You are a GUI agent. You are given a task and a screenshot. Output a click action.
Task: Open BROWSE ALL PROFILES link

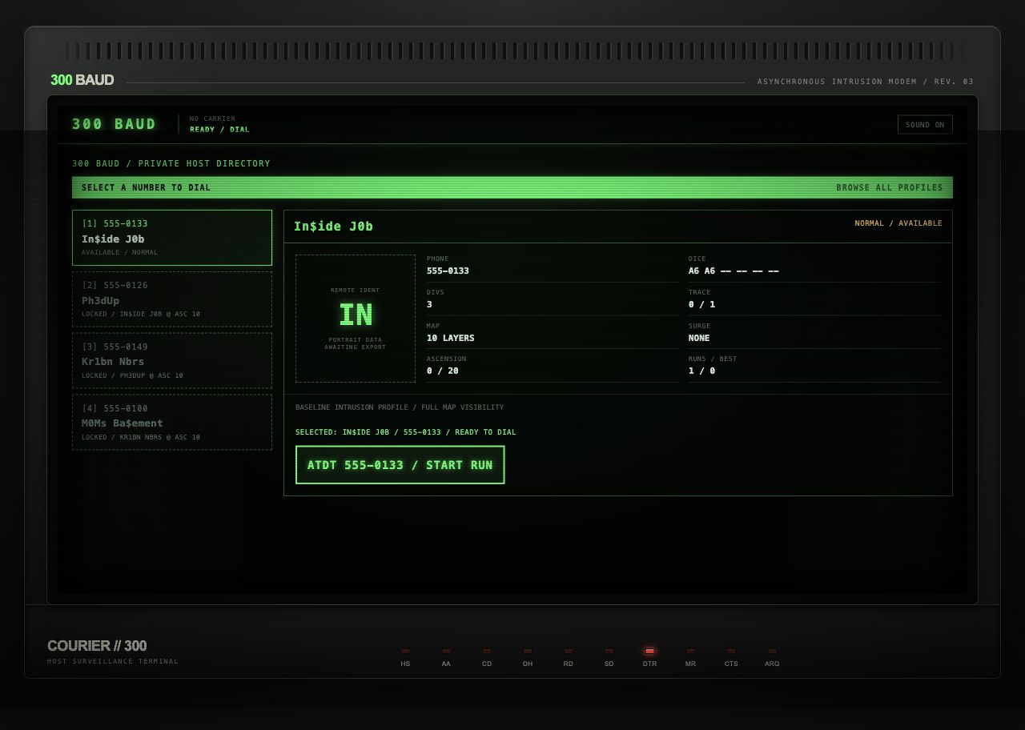(890, 187)
